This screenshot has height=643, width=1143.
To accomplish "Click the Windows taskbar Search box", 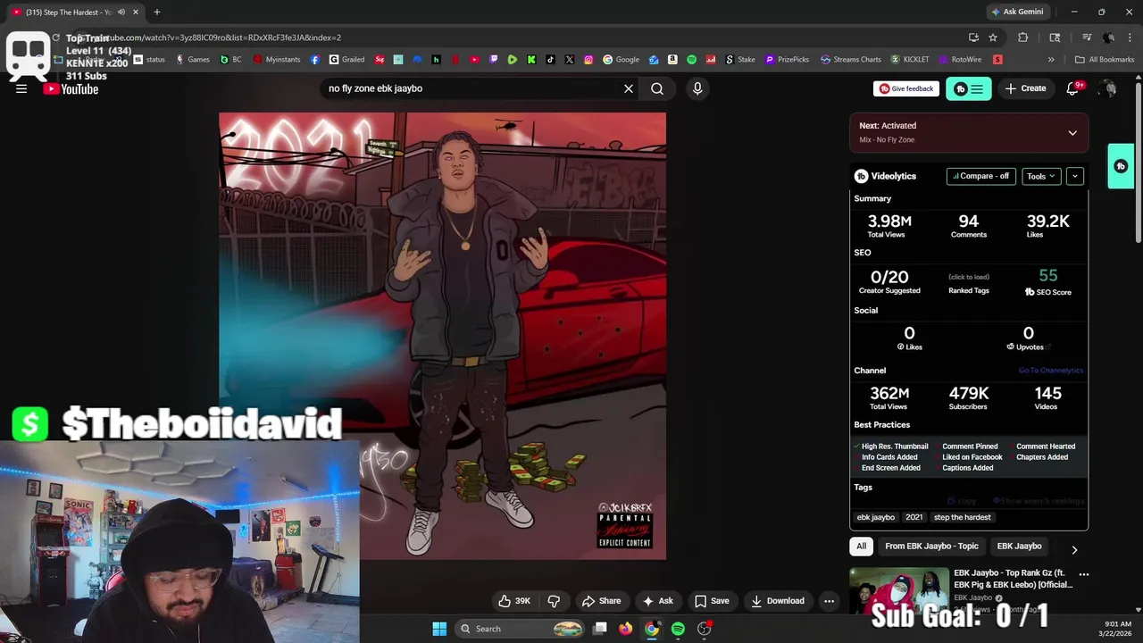I will point(521,629).
